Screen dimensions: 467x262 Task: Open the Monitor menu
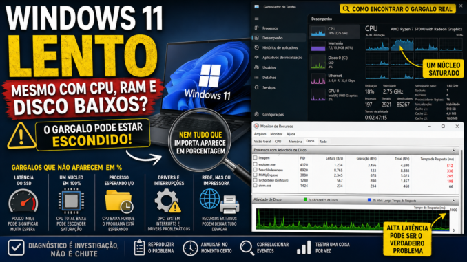click(276, 134)
